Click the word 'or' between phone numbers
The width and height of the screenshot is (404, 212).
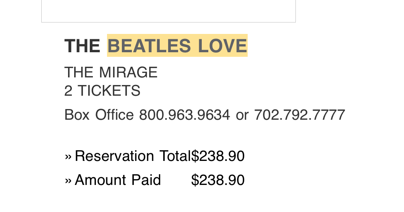click(x=242, y=114)
